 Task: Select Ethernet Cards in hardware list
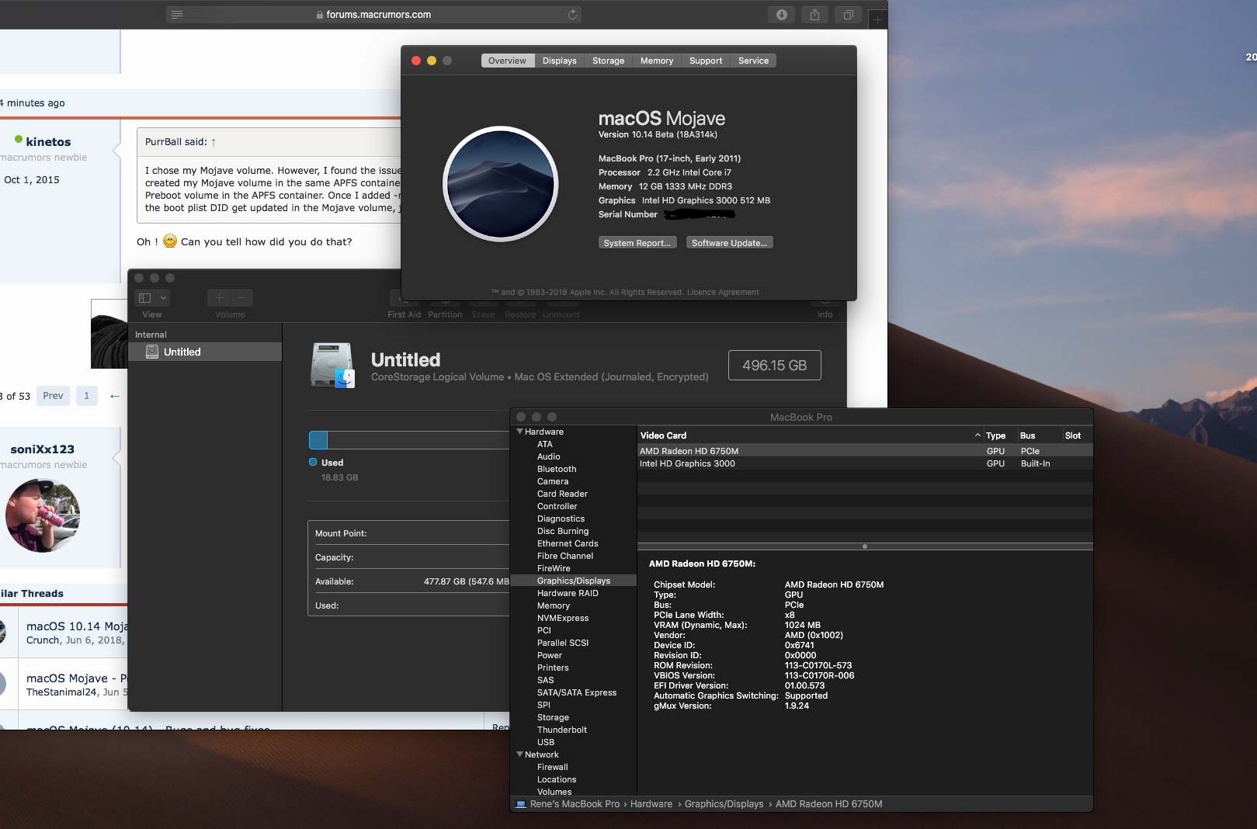pyautogui.click(x=568, y=543)
